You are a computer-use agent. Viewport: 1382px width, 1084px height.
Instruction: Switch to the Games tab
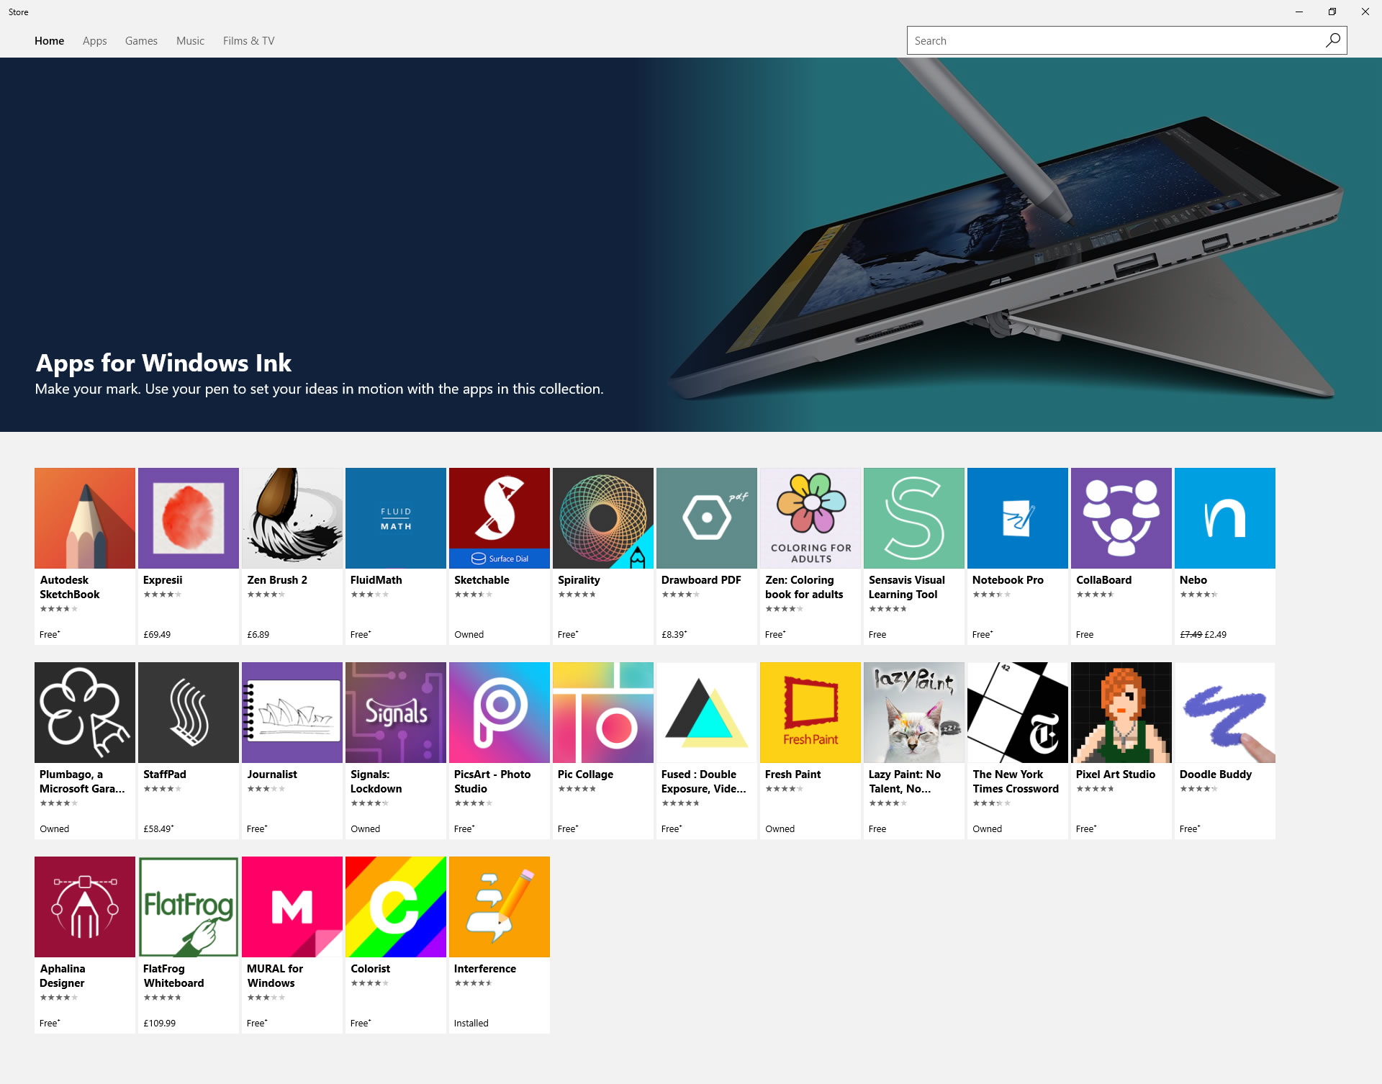click(x=141, y=41)
